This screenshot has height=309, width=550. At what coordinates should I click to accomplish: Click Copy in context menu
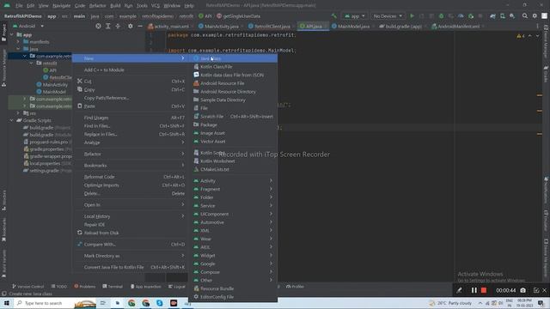click(130, 89)
